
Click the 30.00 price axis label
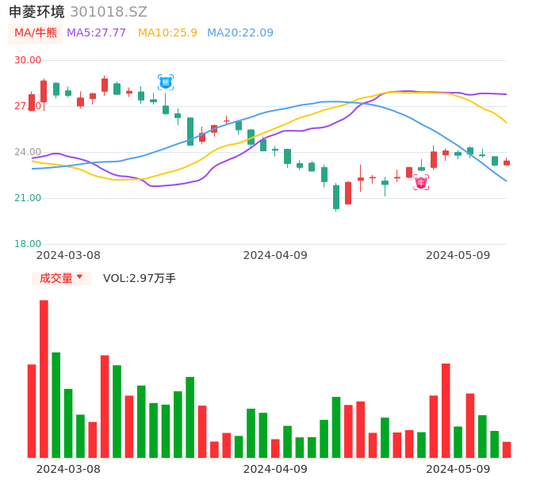(28, 60)
